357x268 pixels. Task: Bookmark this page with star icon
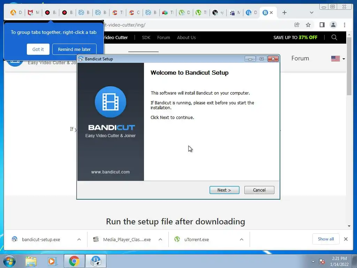pyautogui.click(x=308, y=25)
